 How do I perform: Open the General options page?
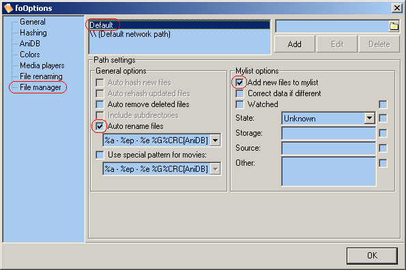33,22
